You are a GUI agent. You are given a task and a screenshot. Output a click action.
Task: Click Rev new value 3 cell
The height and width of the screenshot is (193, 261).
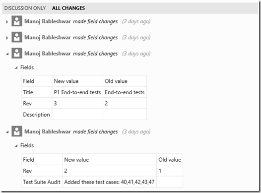tap(77, 103)
